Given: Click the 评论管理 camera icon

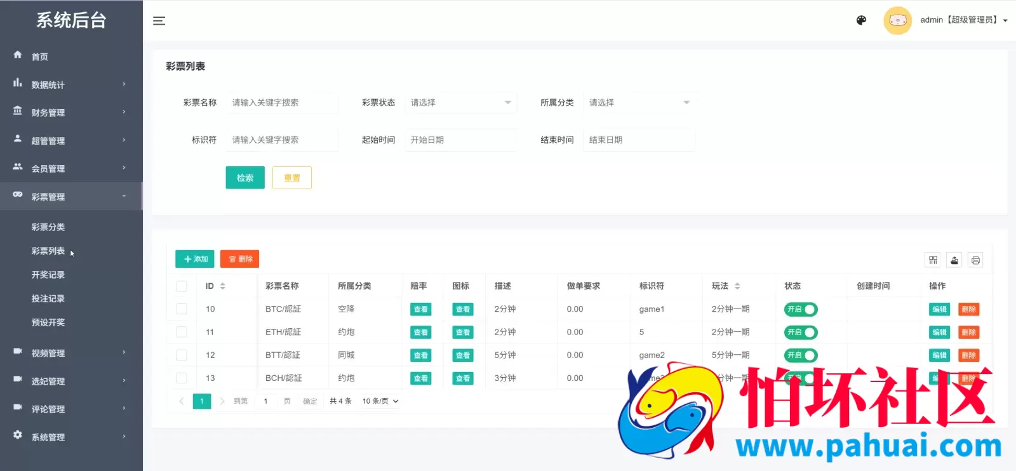Looking at the screenshot, I should [x=18, y=408].
